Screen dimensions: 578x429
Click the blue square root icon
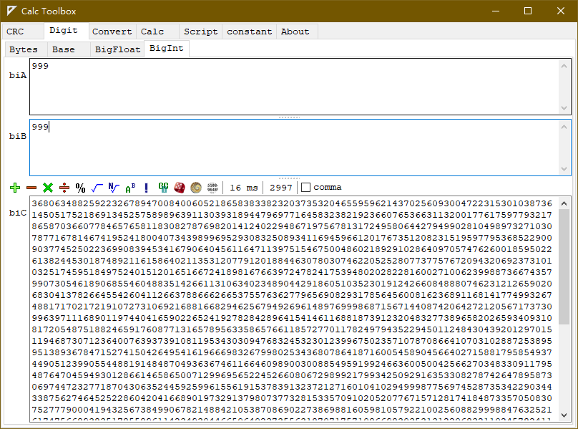pyautogui.click(x=97, y=188)
